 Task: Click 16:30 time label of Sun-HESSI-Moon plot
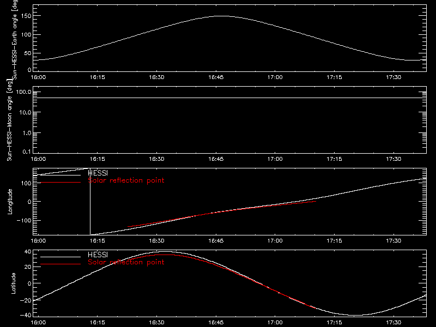click(x=157, y=159)
